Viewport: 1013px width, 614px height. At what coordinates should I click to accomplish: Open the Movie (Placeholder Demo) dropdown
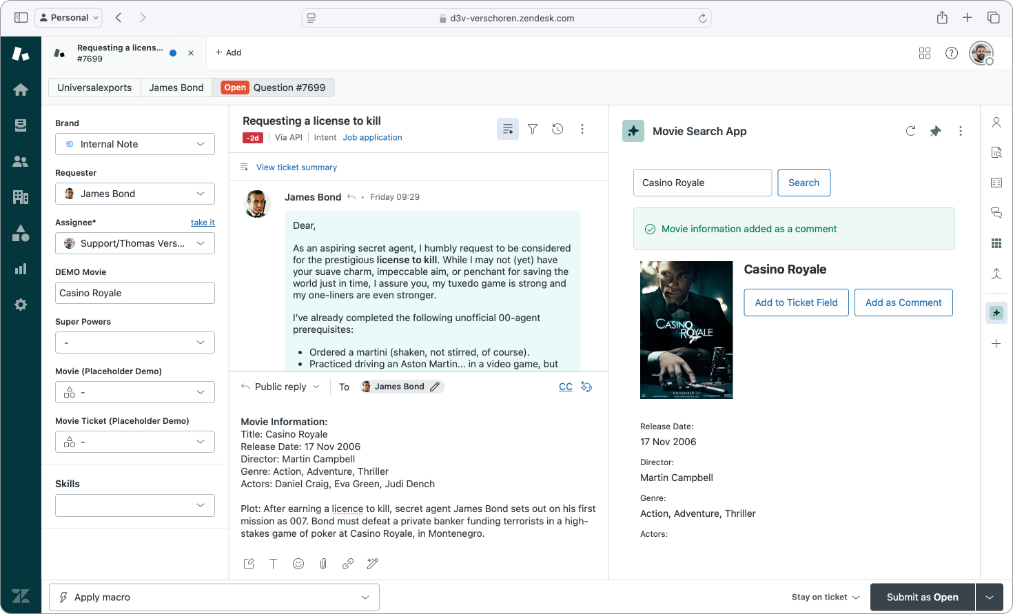[x=135, y=392]
